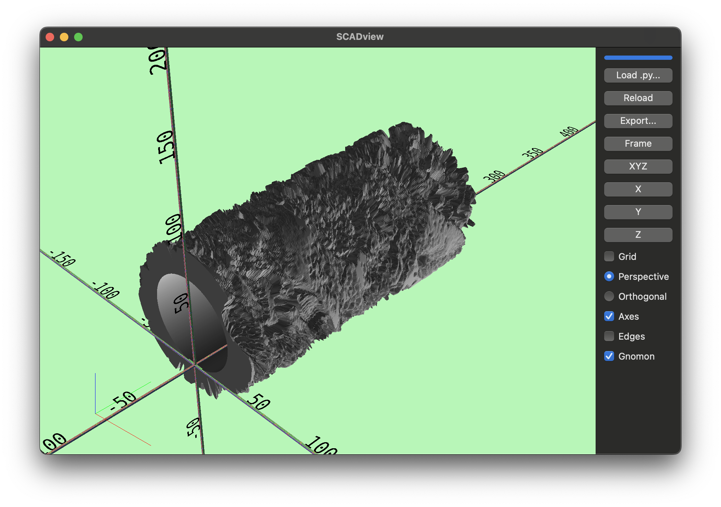View along the Y axis
This screenshot has height=507, width=721.
(638, 212)
